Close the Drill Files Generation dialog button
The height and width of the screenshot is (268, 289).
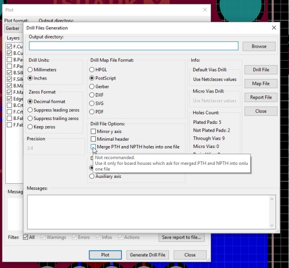(261, 111)
